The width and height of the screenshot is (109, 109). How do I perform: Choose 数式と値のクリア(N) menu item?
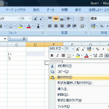click(79, 100)
